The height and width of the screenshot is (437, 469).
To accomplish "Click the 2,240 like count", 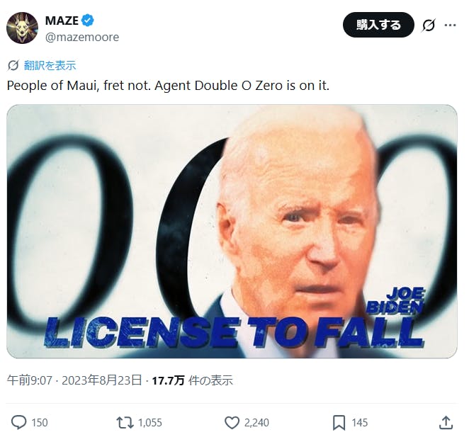I will (x=256, y=423).
